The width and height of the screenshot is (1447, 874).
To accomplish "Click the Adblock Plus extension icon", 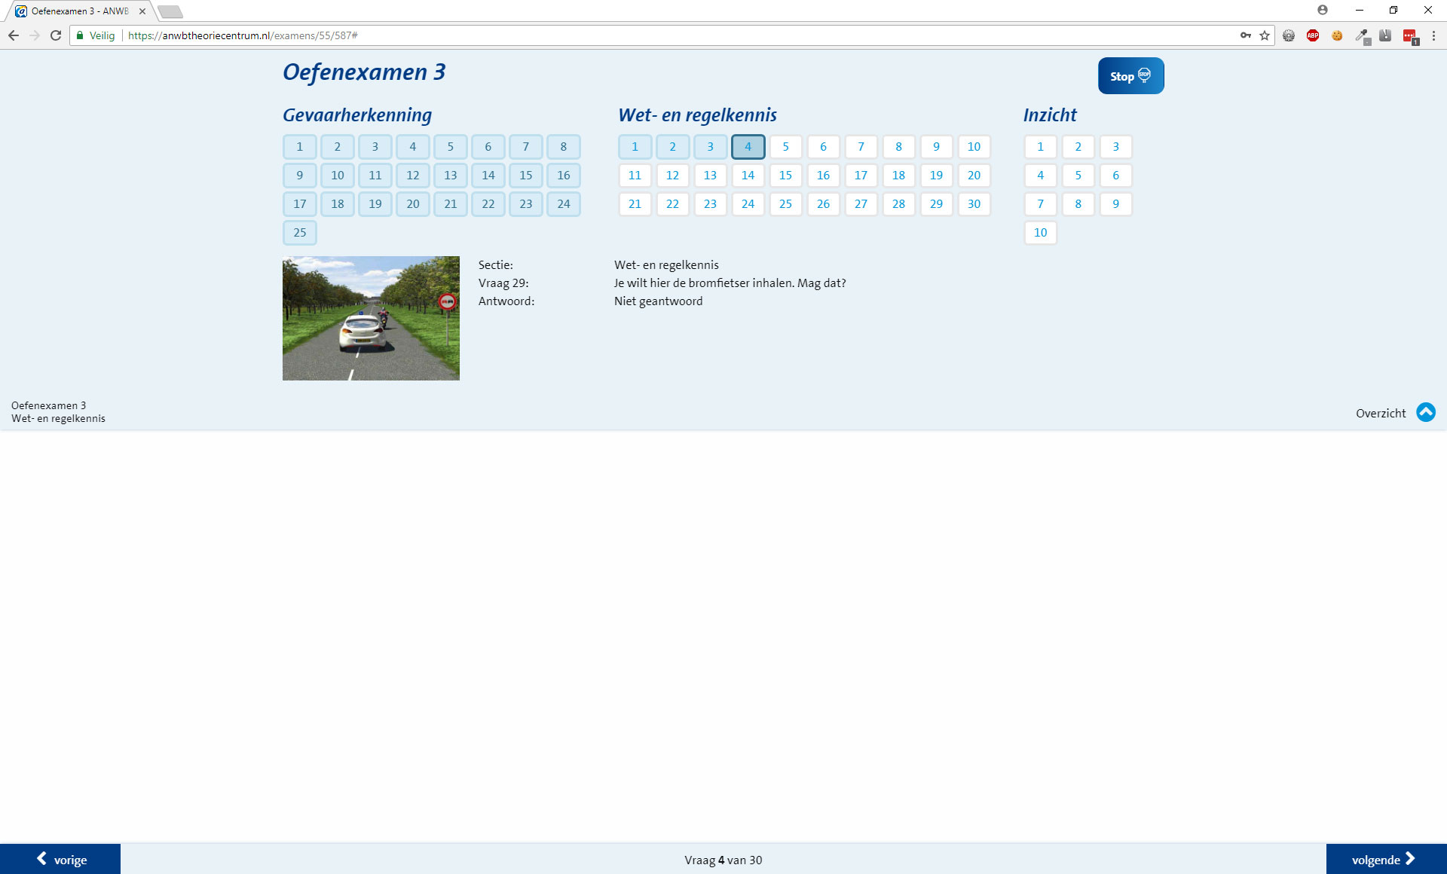I will (1313, 35).
